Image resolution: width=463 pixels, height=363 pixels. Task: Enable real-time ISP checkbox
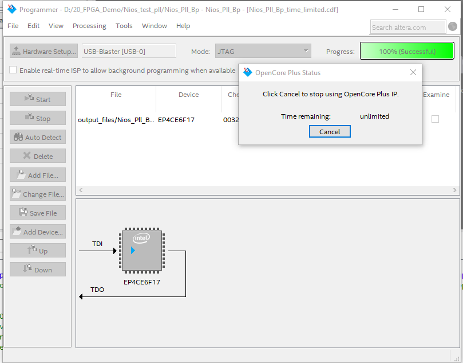click(x=13, y=70)
